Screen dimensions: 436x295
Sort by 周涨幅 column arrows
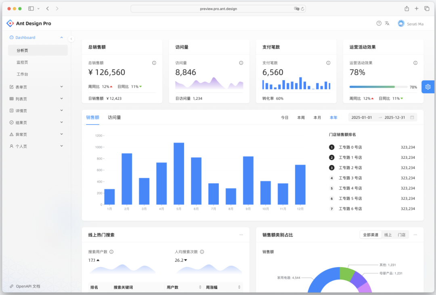[239, 287]
